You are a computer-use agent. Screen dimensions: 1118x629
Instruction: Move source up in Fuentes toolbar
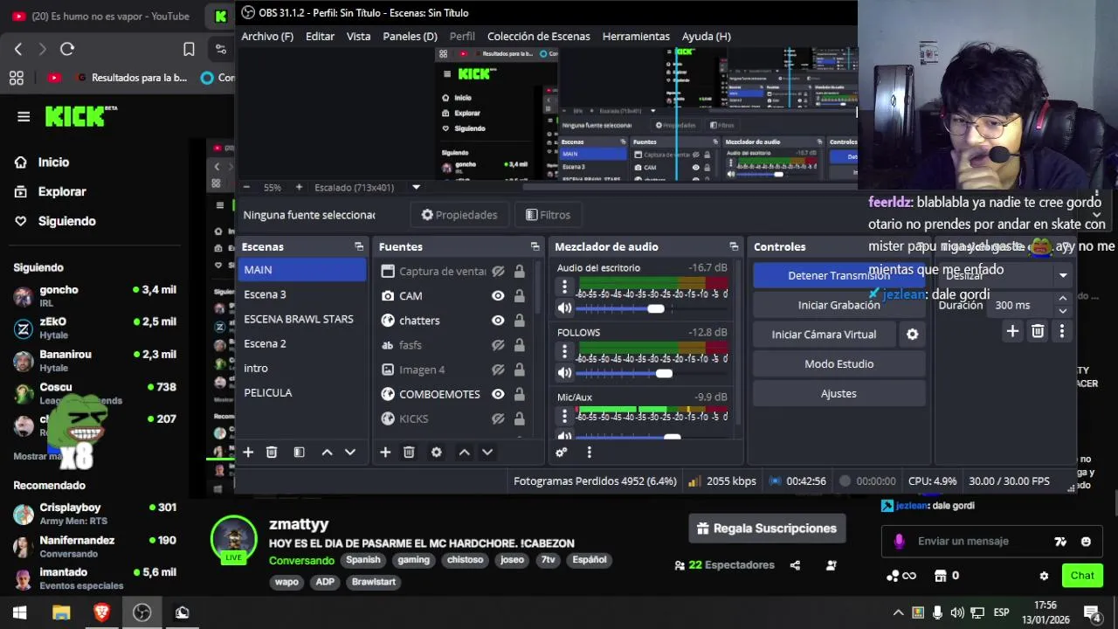coord(464,452)
